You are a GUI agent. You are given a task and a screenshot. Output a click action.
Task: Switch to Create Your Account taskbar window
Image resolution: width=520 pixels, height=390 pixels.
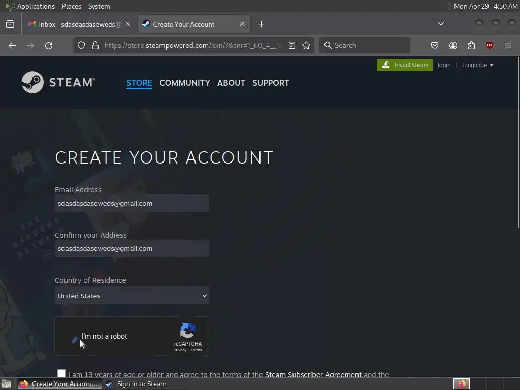(x=59, y=384)
